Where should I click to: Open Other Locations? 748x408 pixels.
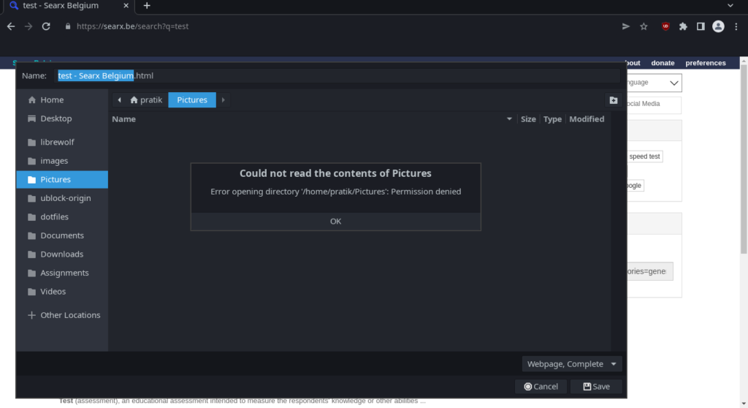62,315
